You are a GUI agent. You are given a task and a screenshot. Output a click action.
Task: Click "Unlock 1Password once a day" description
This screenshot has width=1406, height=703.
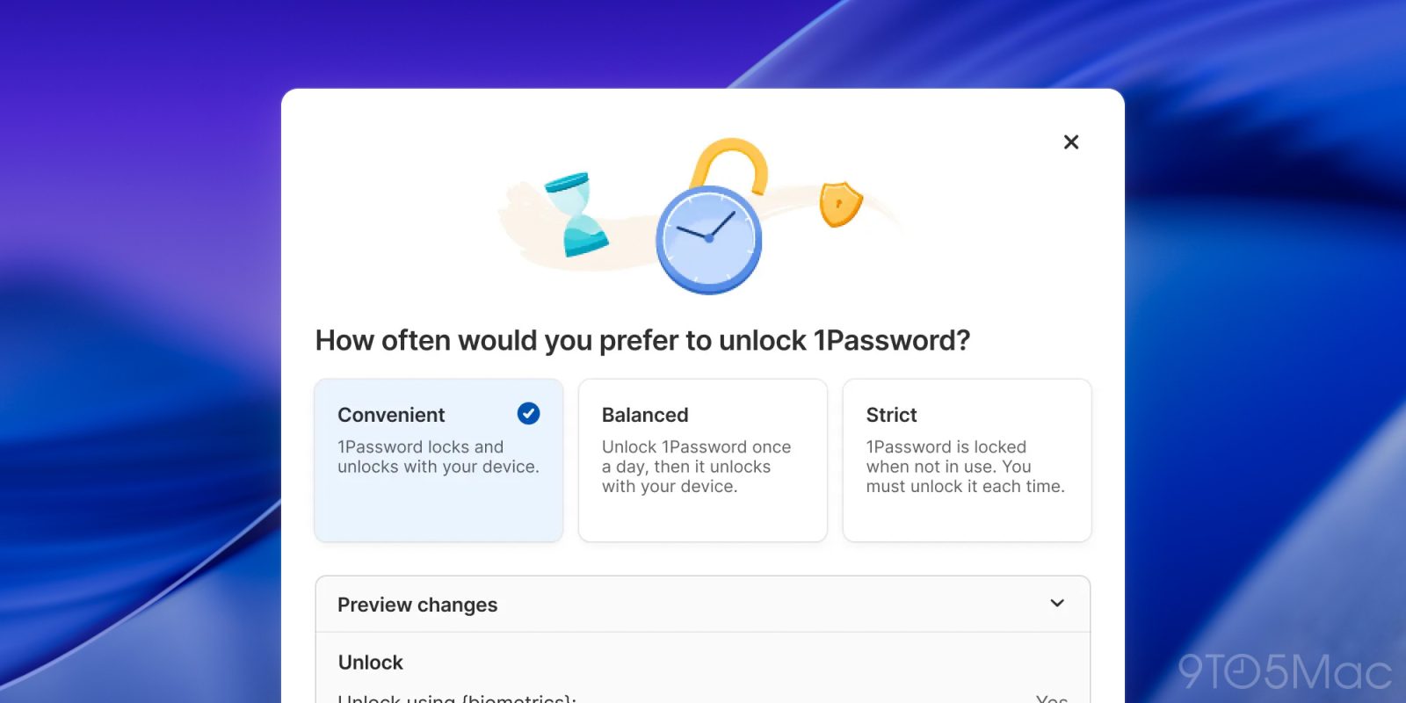pos(696,467)
